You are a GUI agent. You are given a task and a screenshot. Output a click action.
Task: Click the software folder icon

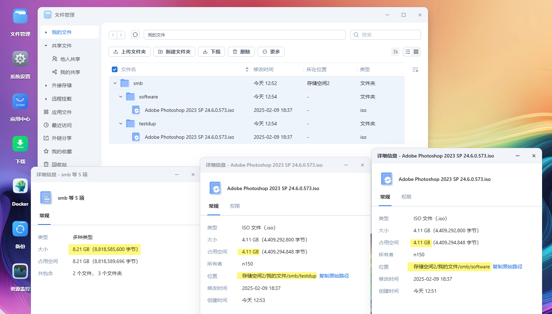point(131,97)
